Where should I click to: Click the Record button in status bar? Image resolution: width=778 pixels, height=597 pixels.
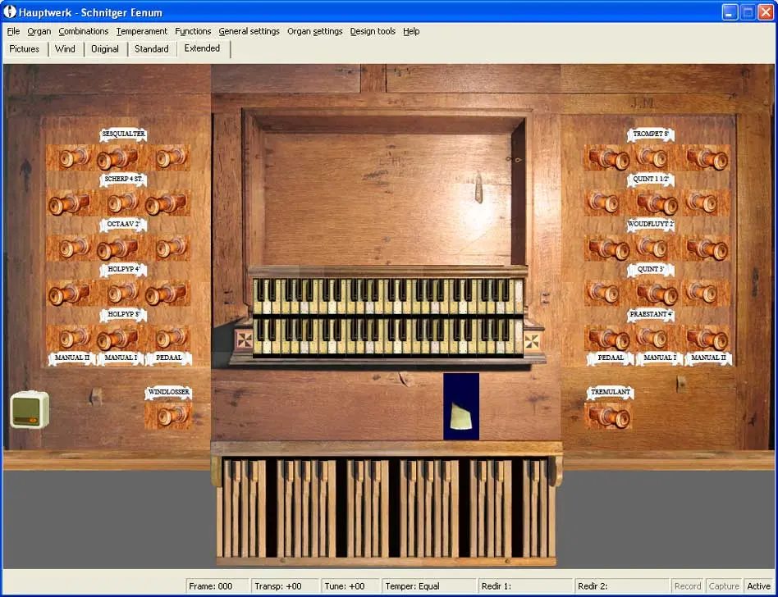687,586
